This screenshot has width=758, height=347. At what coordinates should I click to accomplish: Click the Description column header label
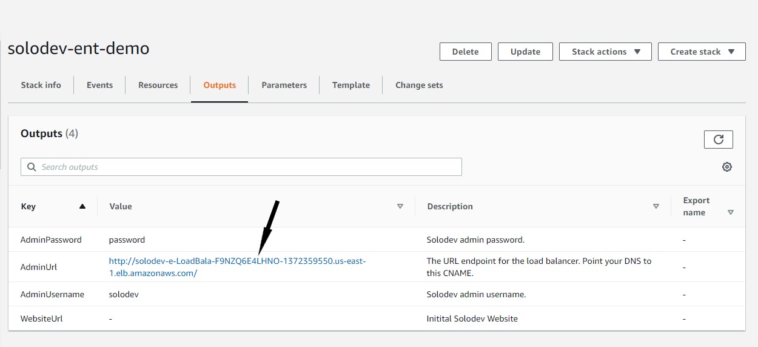coord(450,206)
